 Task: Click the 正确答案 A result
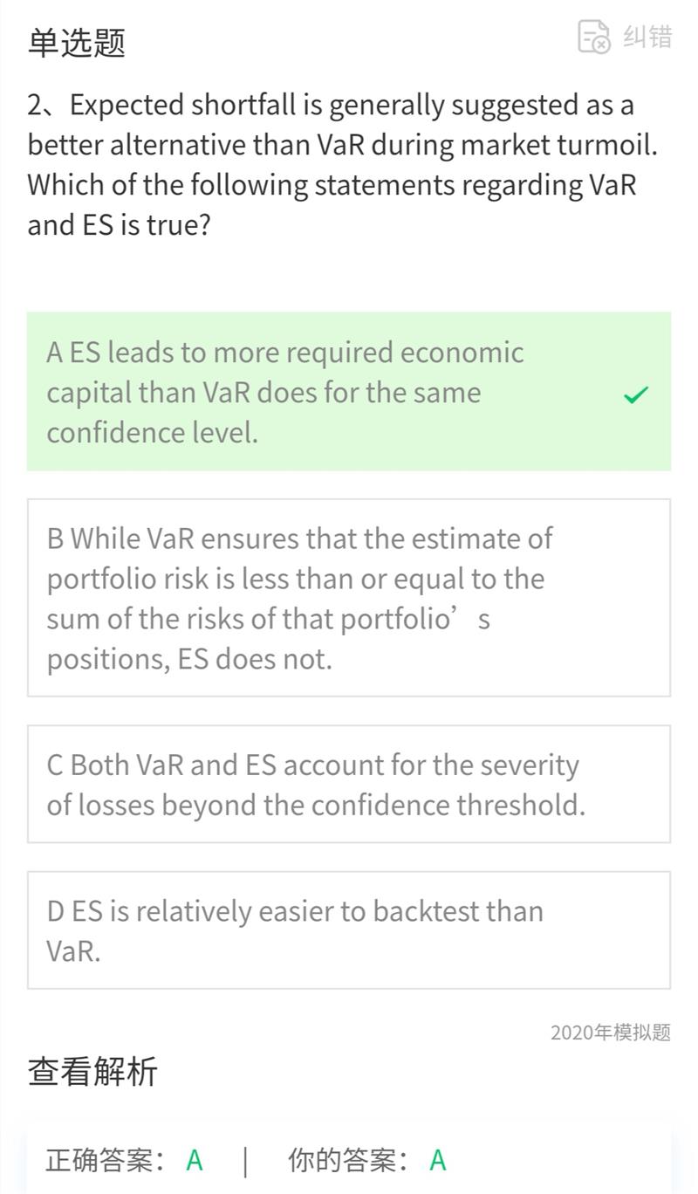coord(125,1160)
